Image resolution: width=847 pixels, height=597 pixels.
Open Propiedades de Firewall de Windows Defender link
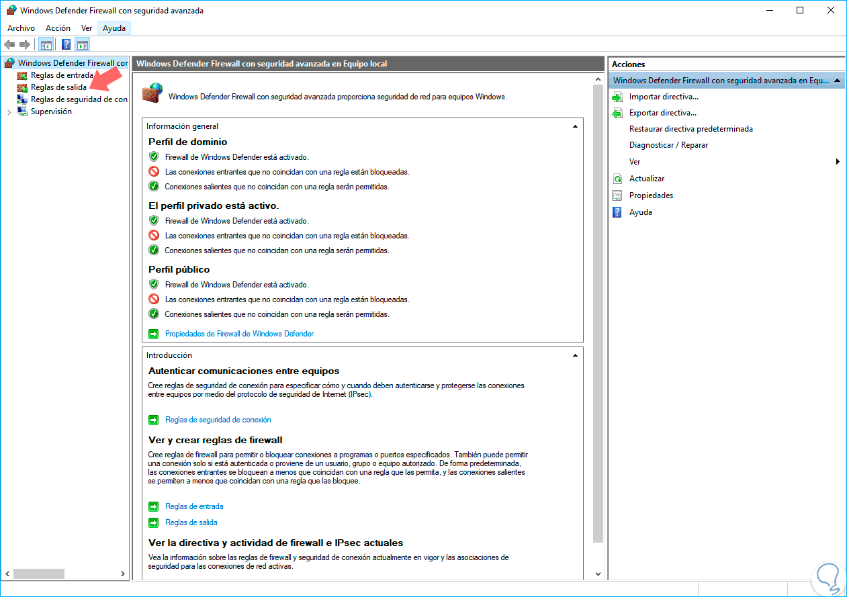pos(239,334)
